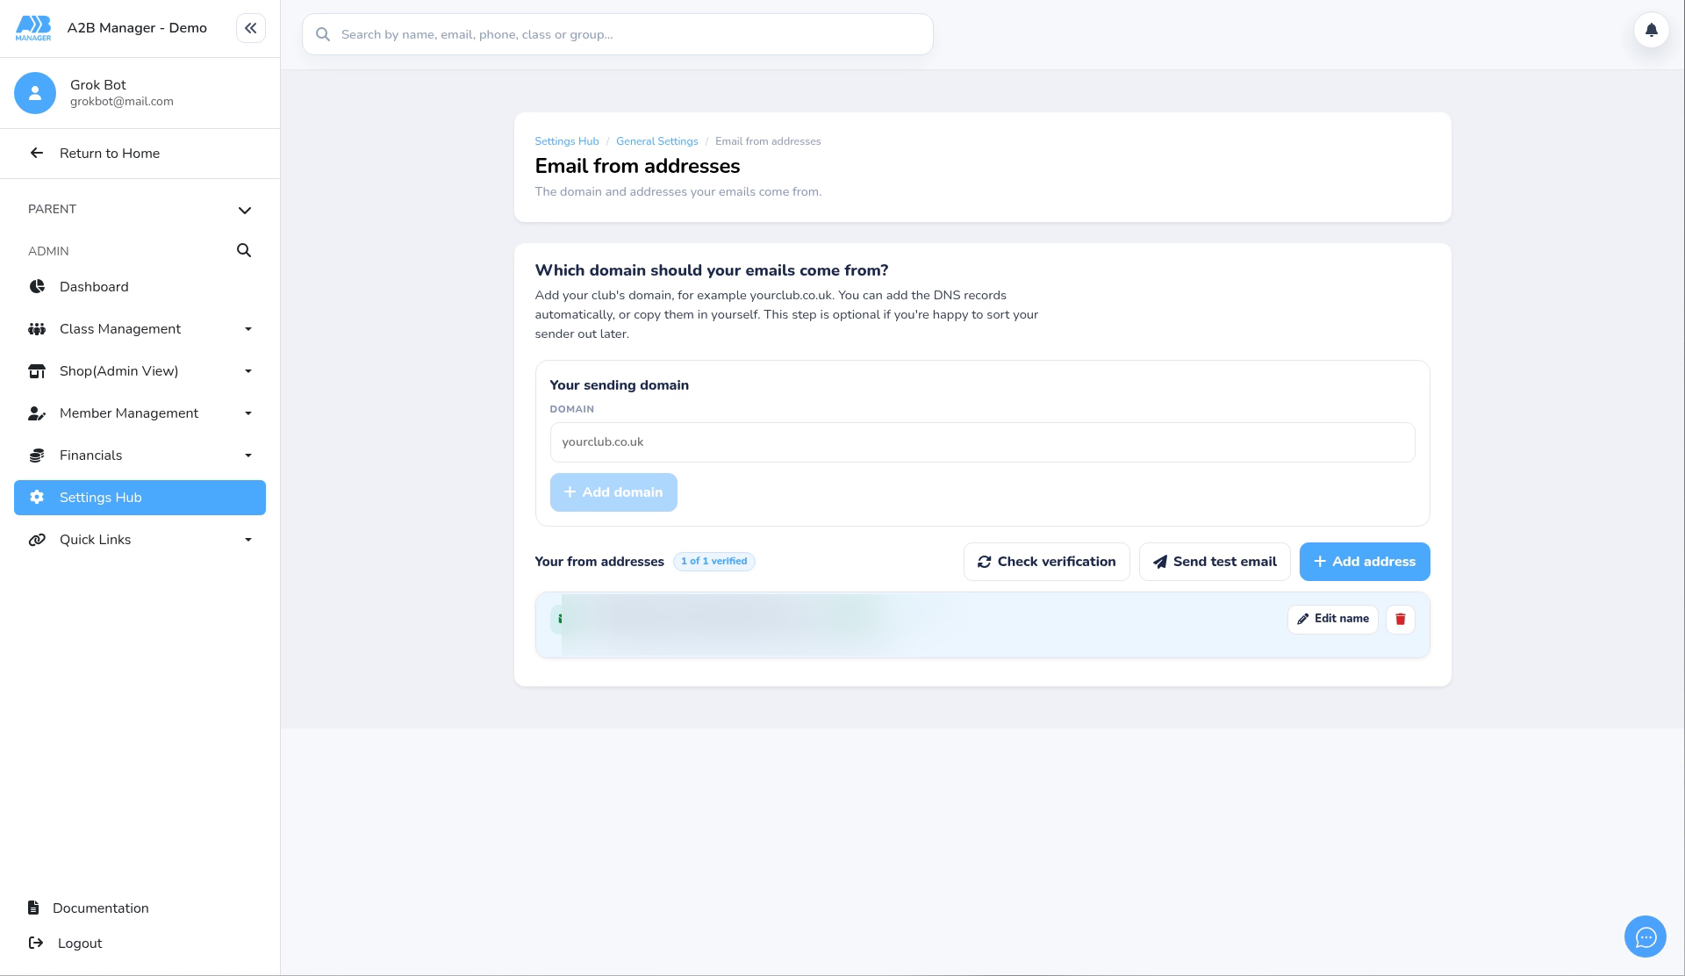1685x976 pixels.
Task: Delete the from address with trash icon
Action: tap(1400, 620)
